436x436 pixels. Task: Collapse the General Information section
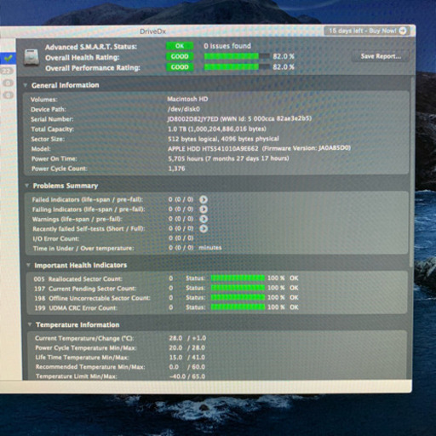click(26, 85)
